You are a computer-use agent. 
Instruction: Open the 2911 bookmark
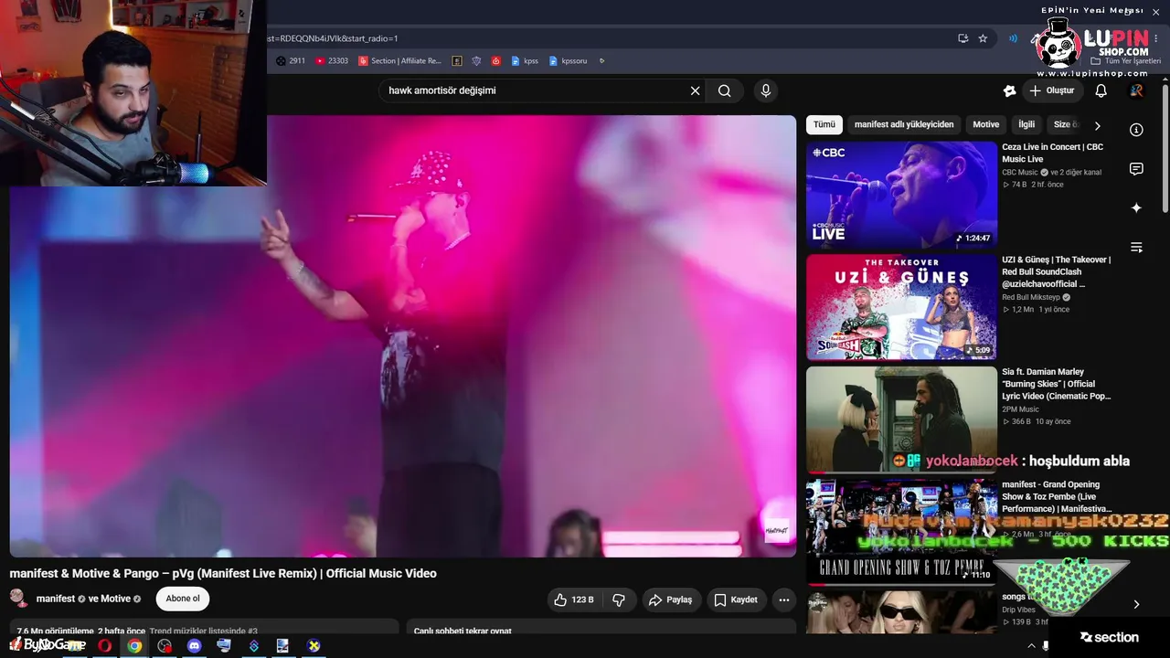pos(291,61)
